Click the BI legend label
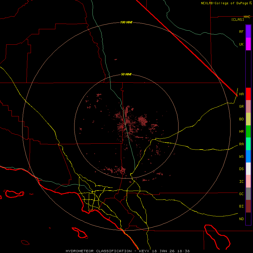Viewport: 253px width, 253px height. click(241, 206)
